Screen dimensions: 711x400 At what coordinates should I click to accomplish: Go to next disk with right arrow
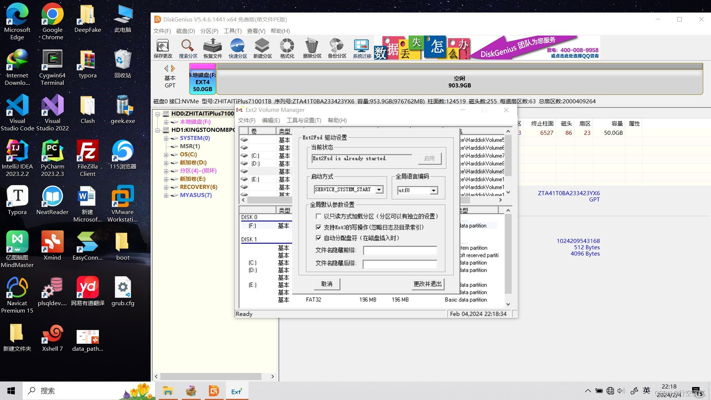pos(173,68)
